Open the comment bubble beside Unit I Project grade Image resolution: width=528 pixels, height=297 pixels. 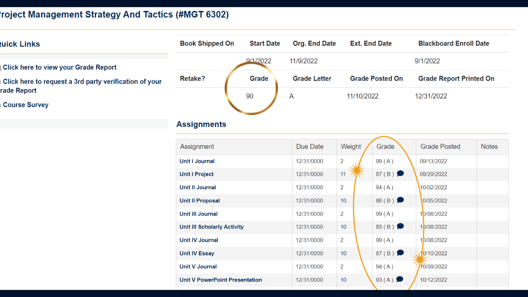click(400, 174)
